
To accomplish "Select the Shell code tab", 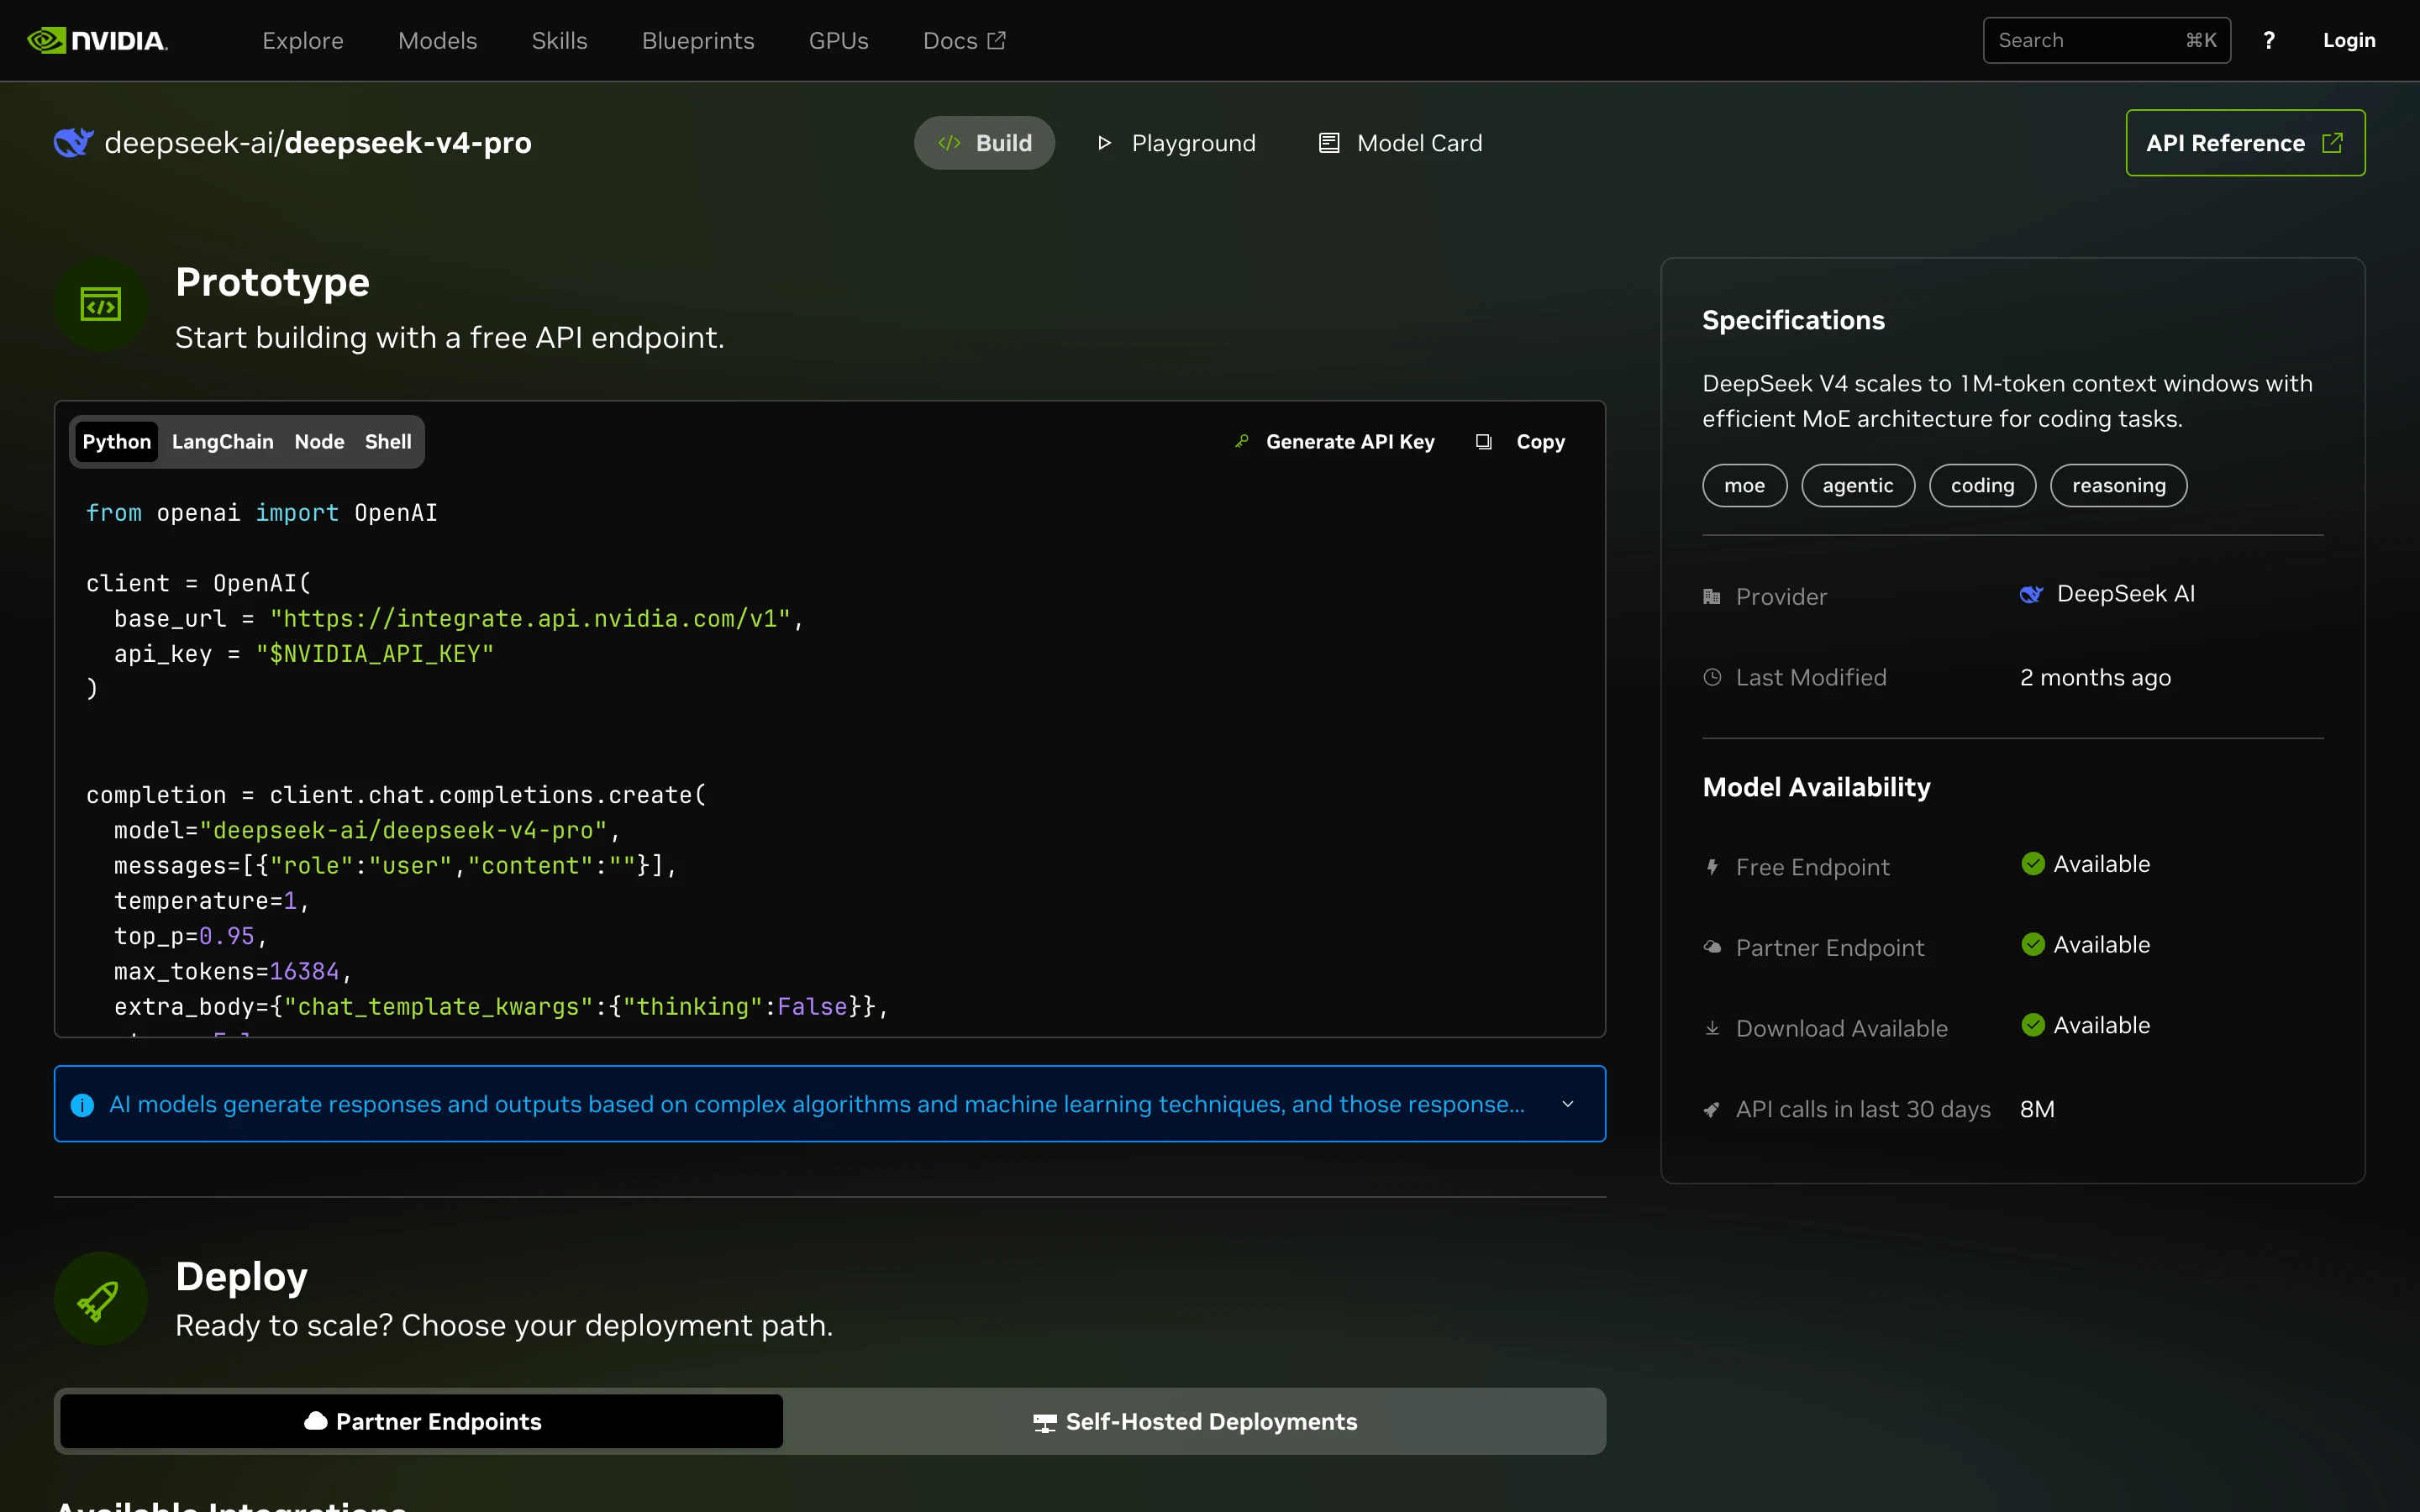I will (388, 441).
